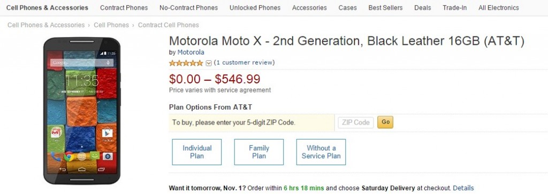Open the Contract Phones menu item
The height and width of the screenshot is (194, 548).
click(124, 7)
